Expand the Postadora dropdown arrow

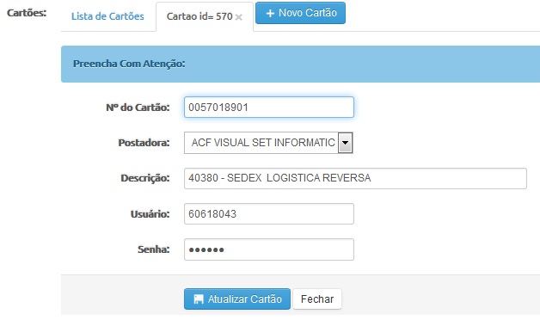click(x=346, y=143)
